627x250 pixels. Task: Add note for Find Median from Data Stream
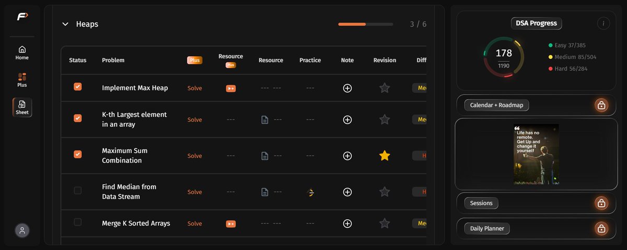coord(347,192)
